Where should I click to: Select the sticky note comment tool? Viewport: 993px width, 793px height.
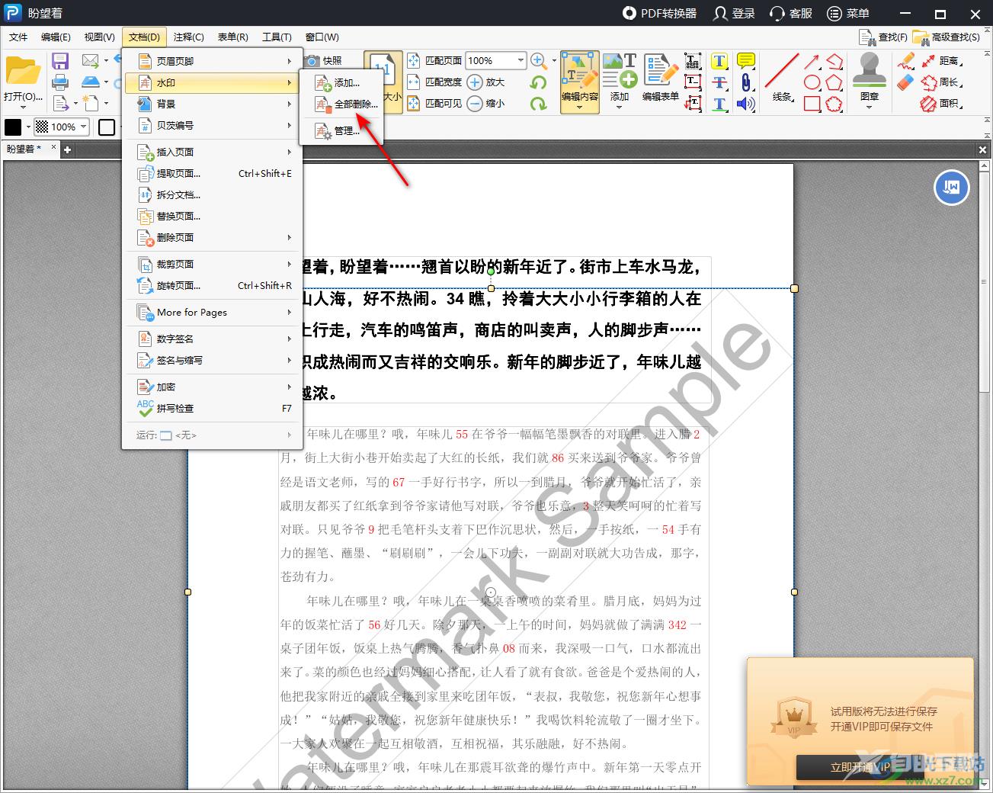click(746, 61)
